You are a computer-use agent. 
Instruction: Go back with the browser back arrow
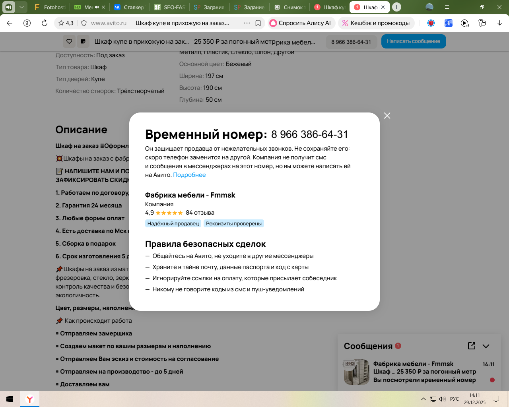(x=10, y=23)
